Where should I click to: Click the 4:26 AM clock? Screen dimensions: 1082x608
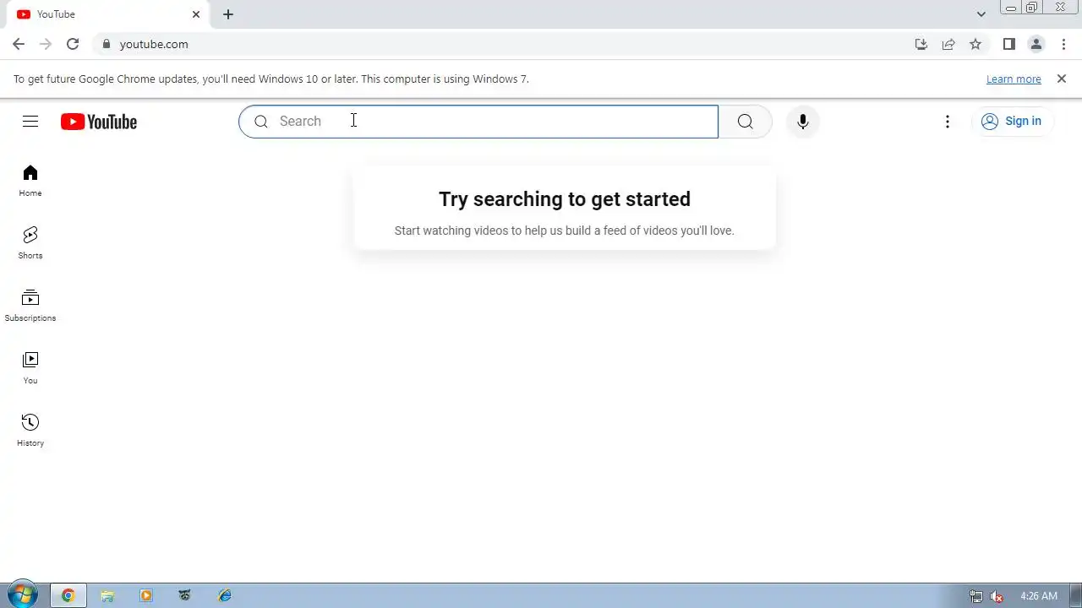[1039, 596]
